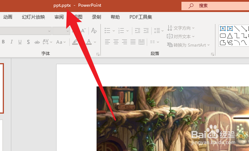
Task: Select the elbow arrow connector shape
Action: [x=244, y=36]
